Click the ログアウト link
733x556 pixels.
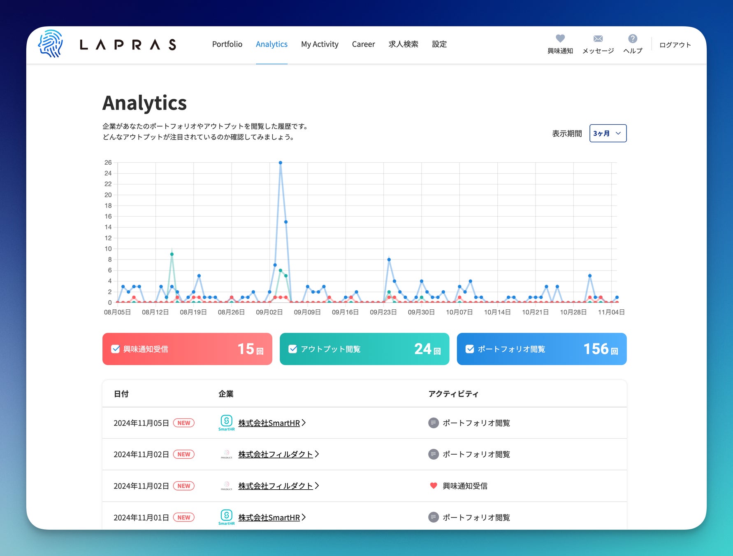[675, 44]
